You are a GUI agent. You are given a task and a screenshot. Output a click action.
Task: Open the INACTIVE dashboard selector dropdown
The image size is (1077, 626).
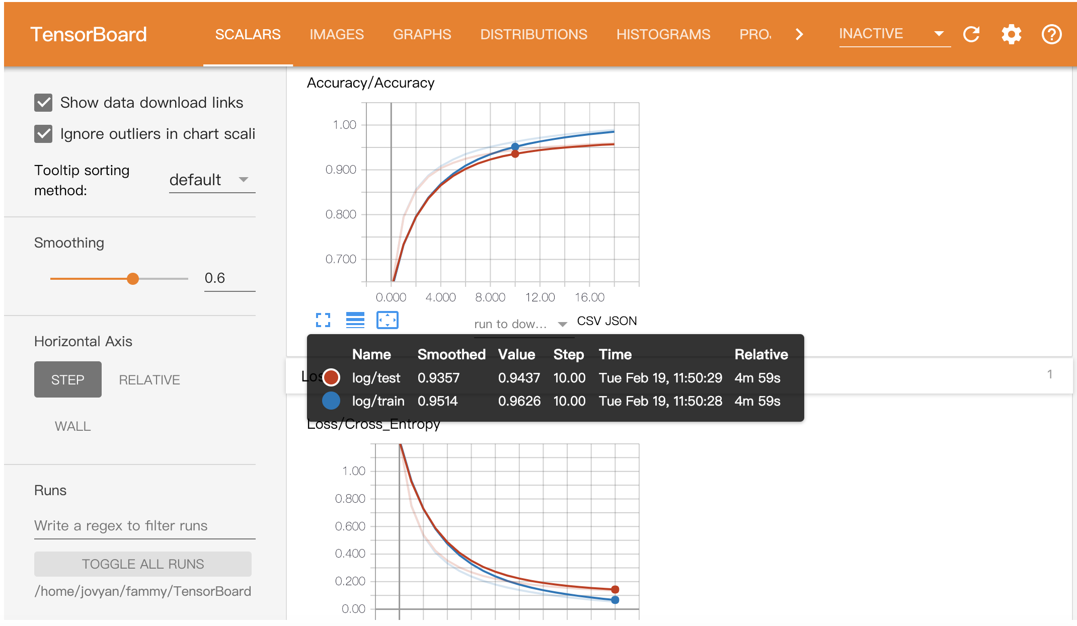[x=894, y=34]
